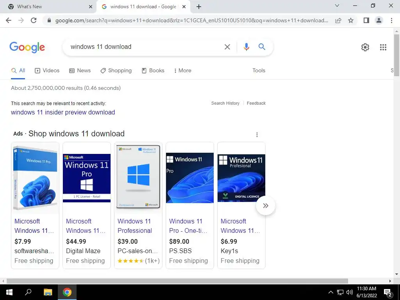Viewport: 400px width, 300px height.
Task: Share this page using address bar icon
Action: pyautogui.click(x=338, y=20)
